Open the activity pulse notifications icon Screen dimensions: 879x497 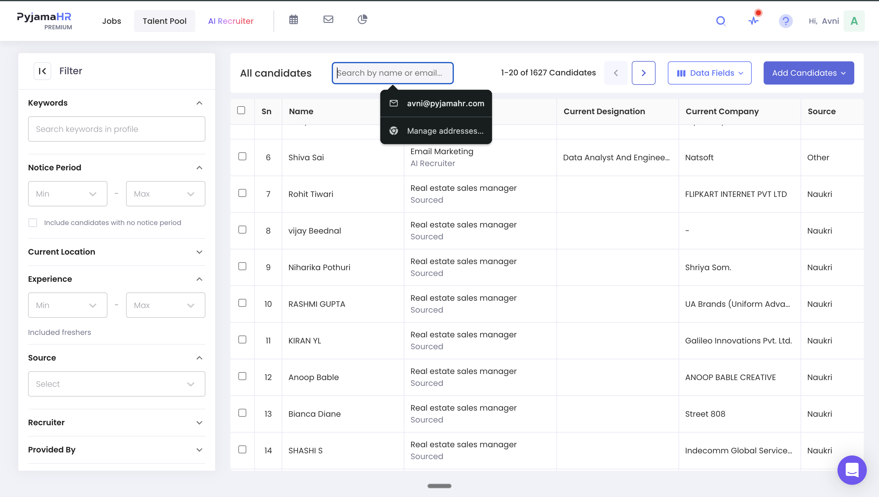click(x=754, y=21)
